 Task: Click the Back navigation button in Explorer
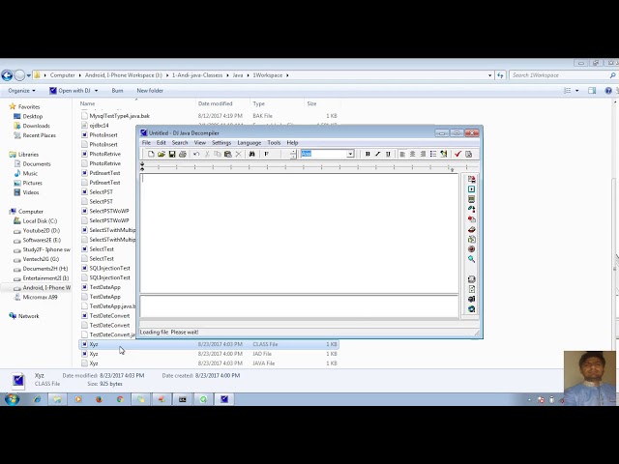7,75
